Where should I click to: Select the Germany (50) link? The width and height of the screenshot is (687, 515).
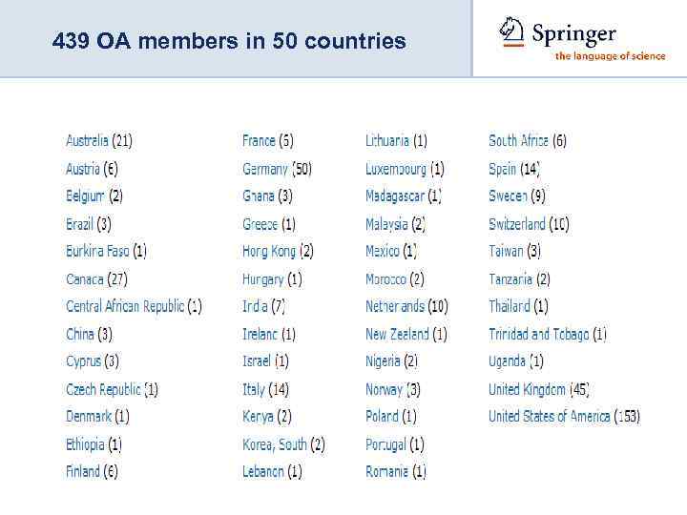(x=277, y=169)
